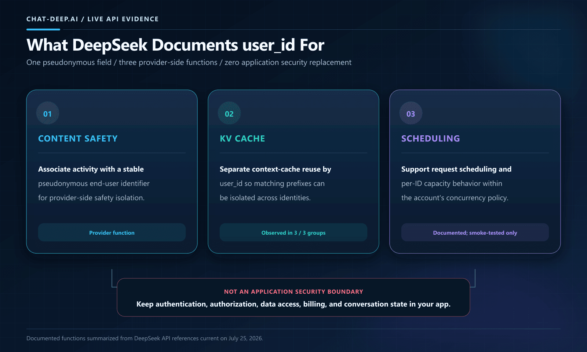Image resolution: width=587 pixels, height=352 pixels.
Task: Click per-ID capacity behavior within line
Action: [452, 183]
